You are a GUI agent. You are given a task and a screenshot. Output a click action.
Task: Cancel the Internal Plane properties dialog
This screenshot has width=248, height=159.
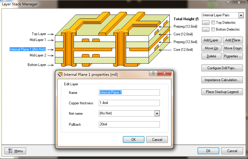pyautogui.click(x=157, y=139)
